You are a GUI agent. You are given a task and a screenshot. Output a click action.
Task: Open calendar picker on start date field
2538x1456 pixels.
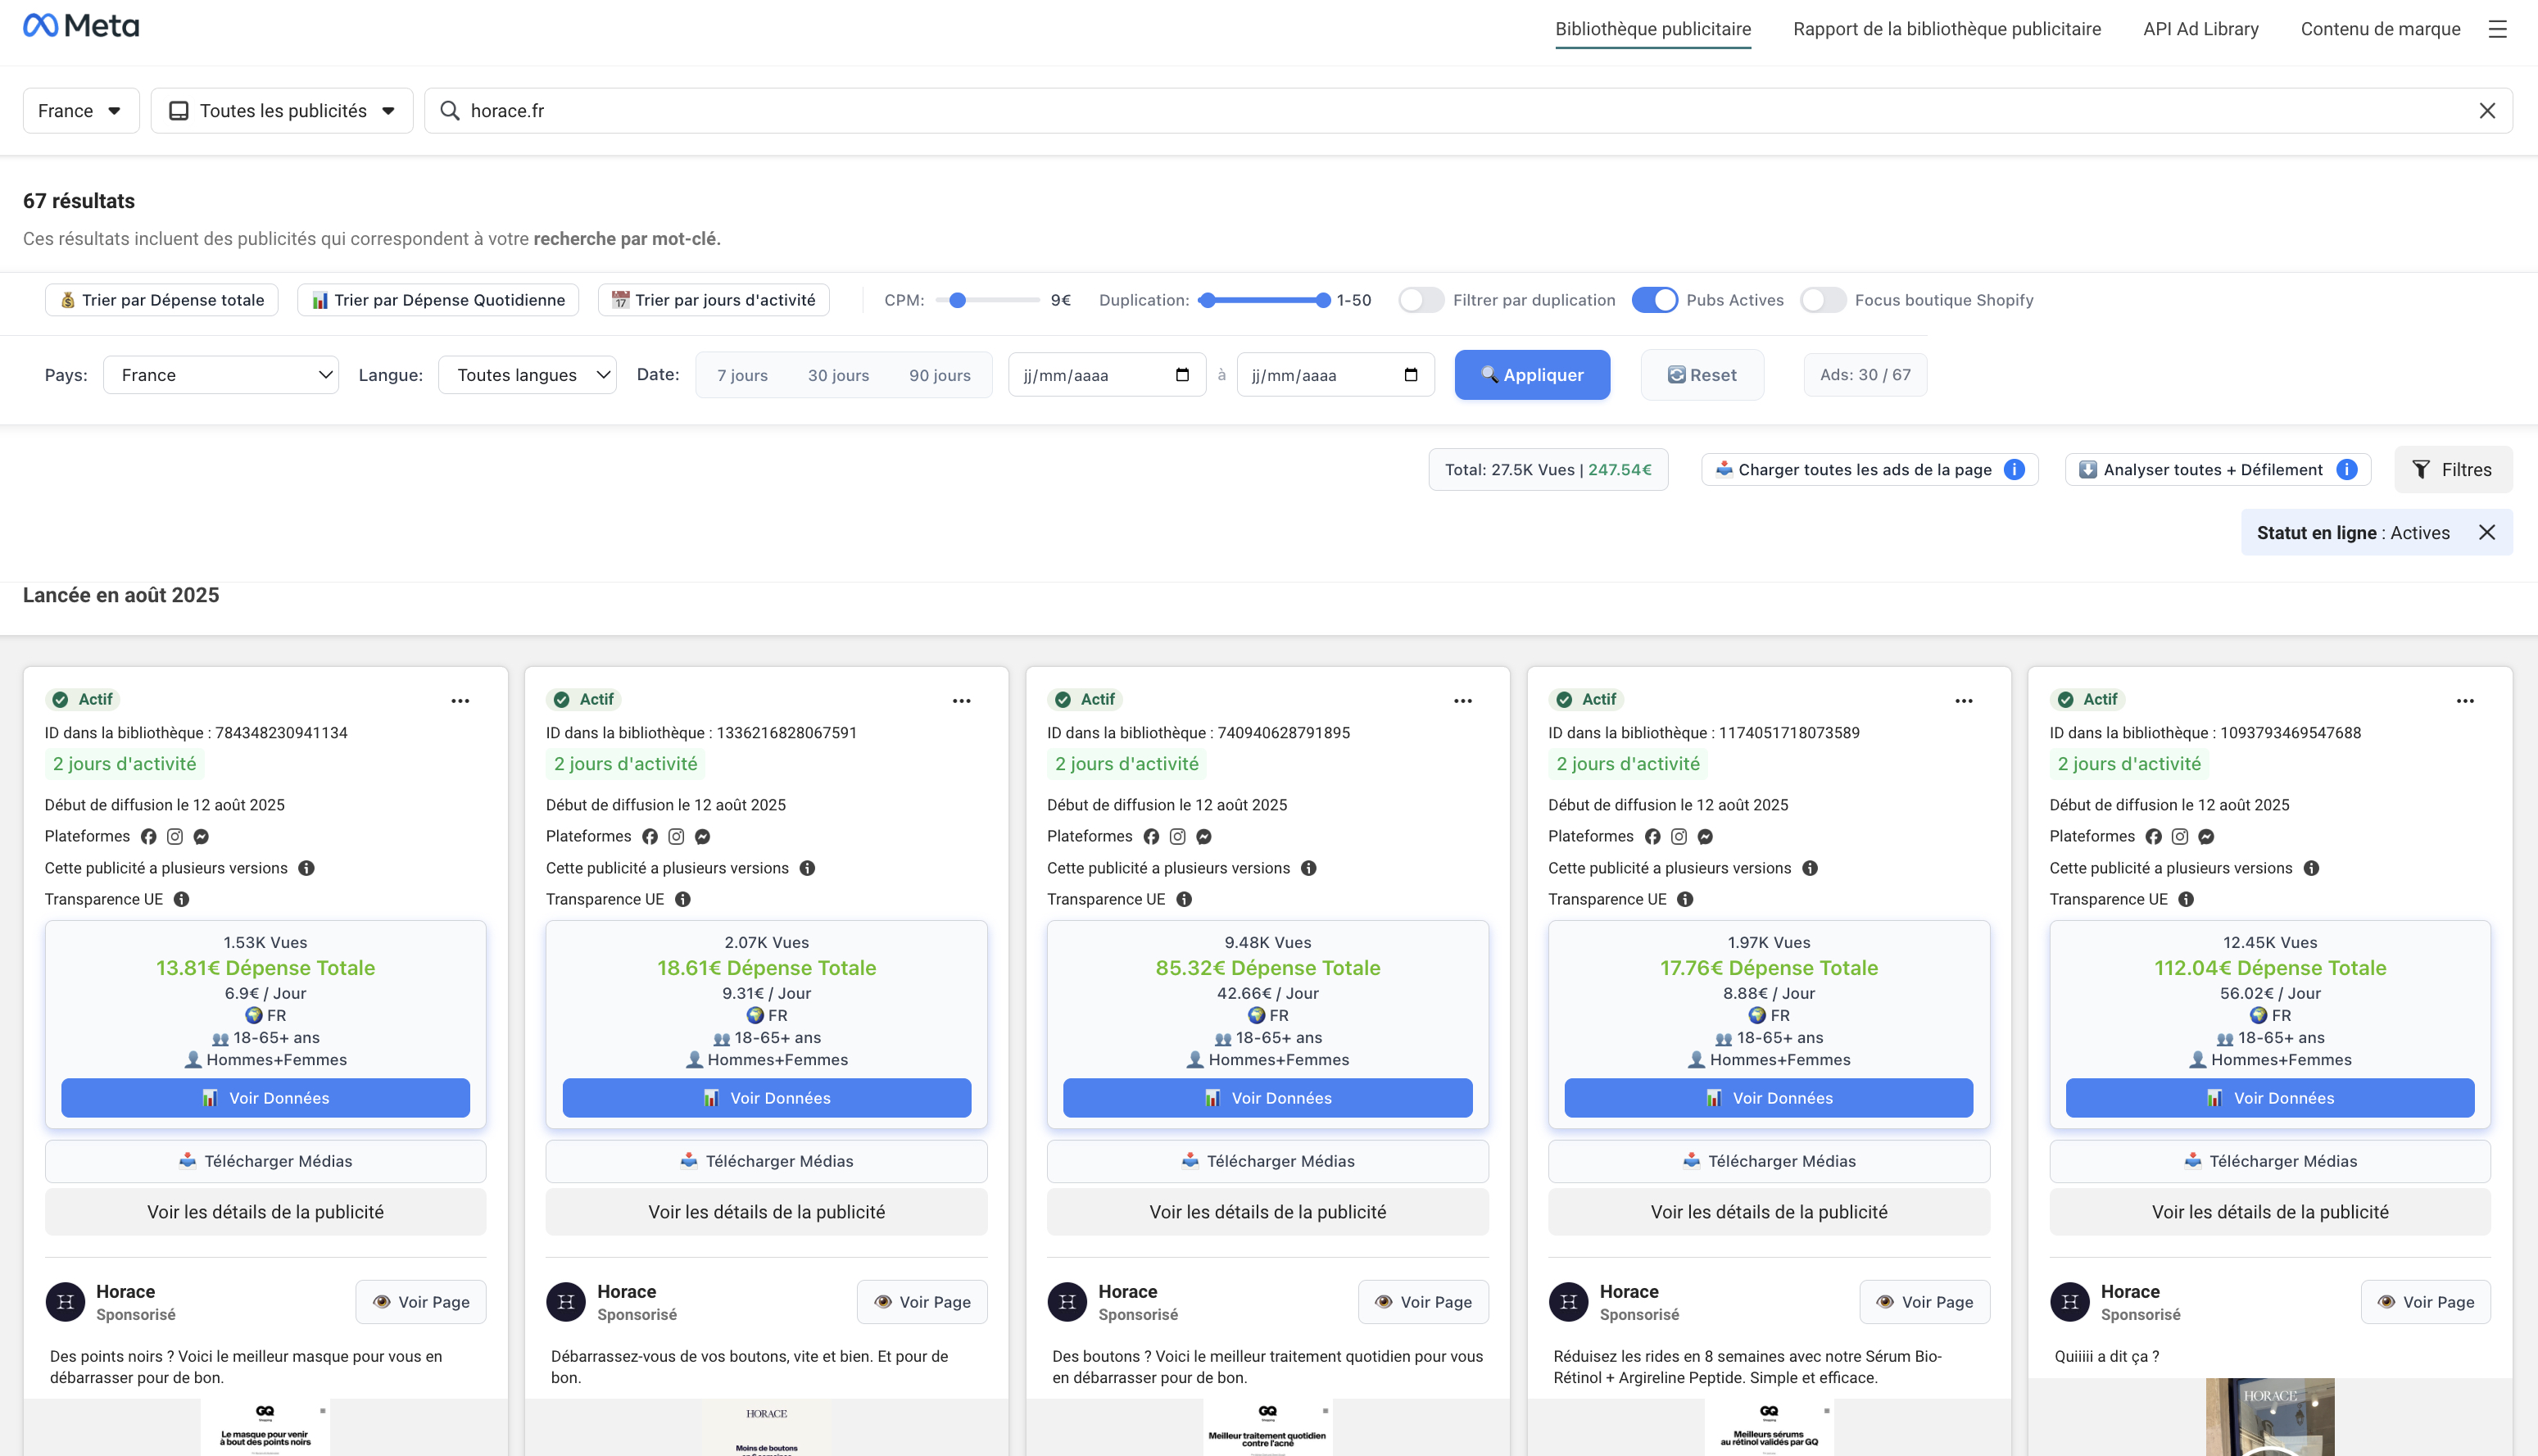click(x=1182, y=375)
